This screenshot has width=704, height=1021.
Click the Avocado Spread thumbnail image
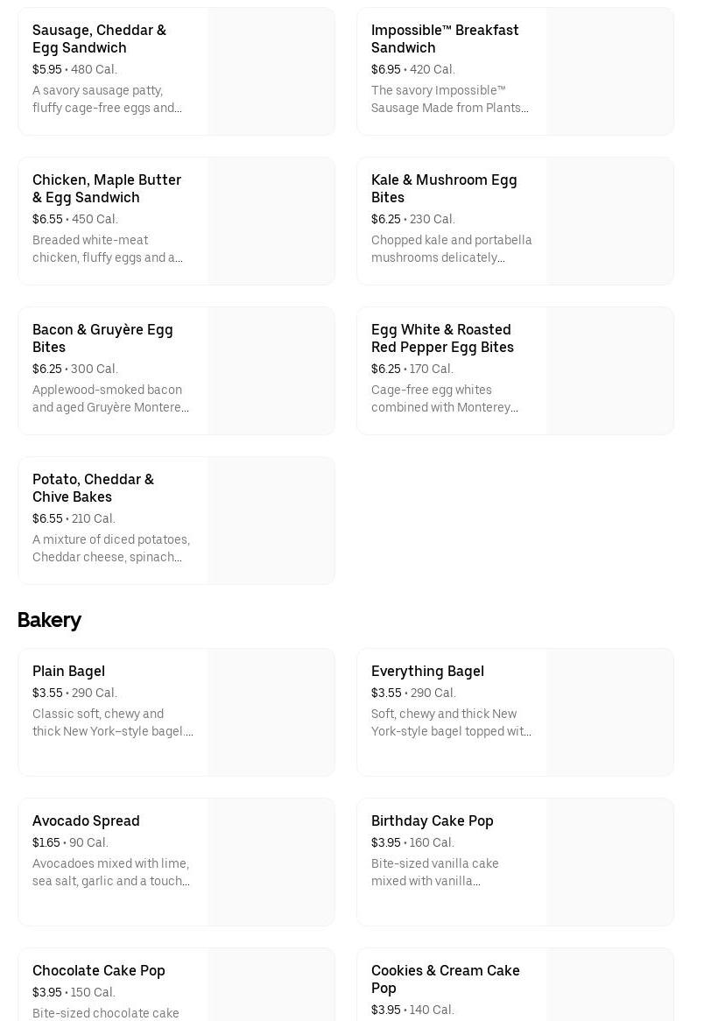tap(271, 862)
